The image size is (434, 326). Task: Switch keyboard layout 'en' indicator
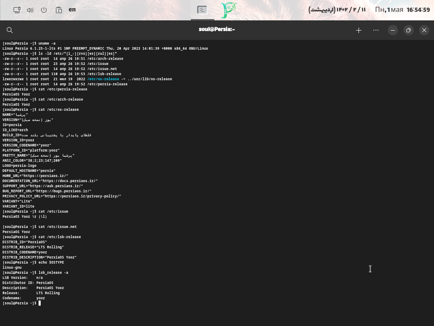72,10
